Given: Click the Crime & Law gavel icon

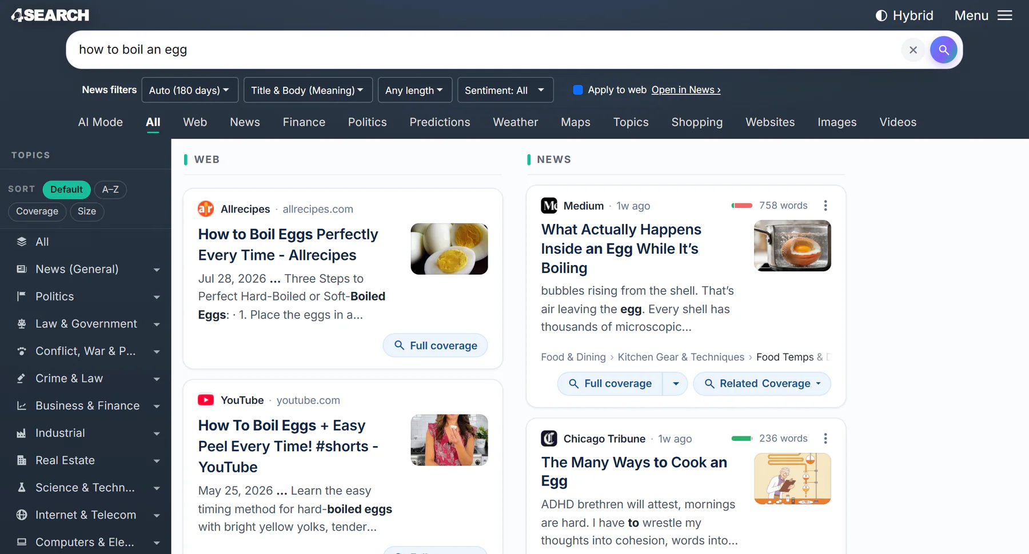Looking at the screenshot, I should [22, 379].
